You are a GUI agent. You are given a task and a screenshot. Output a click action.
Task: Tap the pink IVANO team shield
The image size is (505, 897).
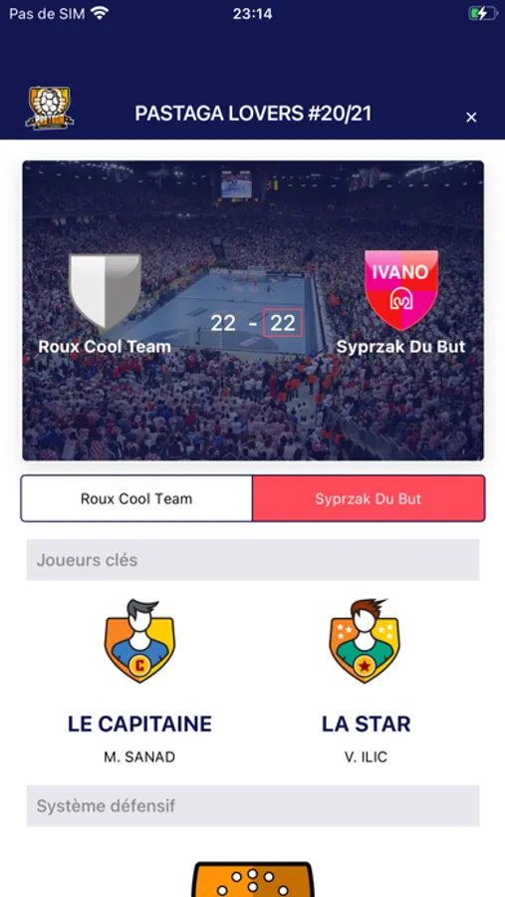[401, 290]
